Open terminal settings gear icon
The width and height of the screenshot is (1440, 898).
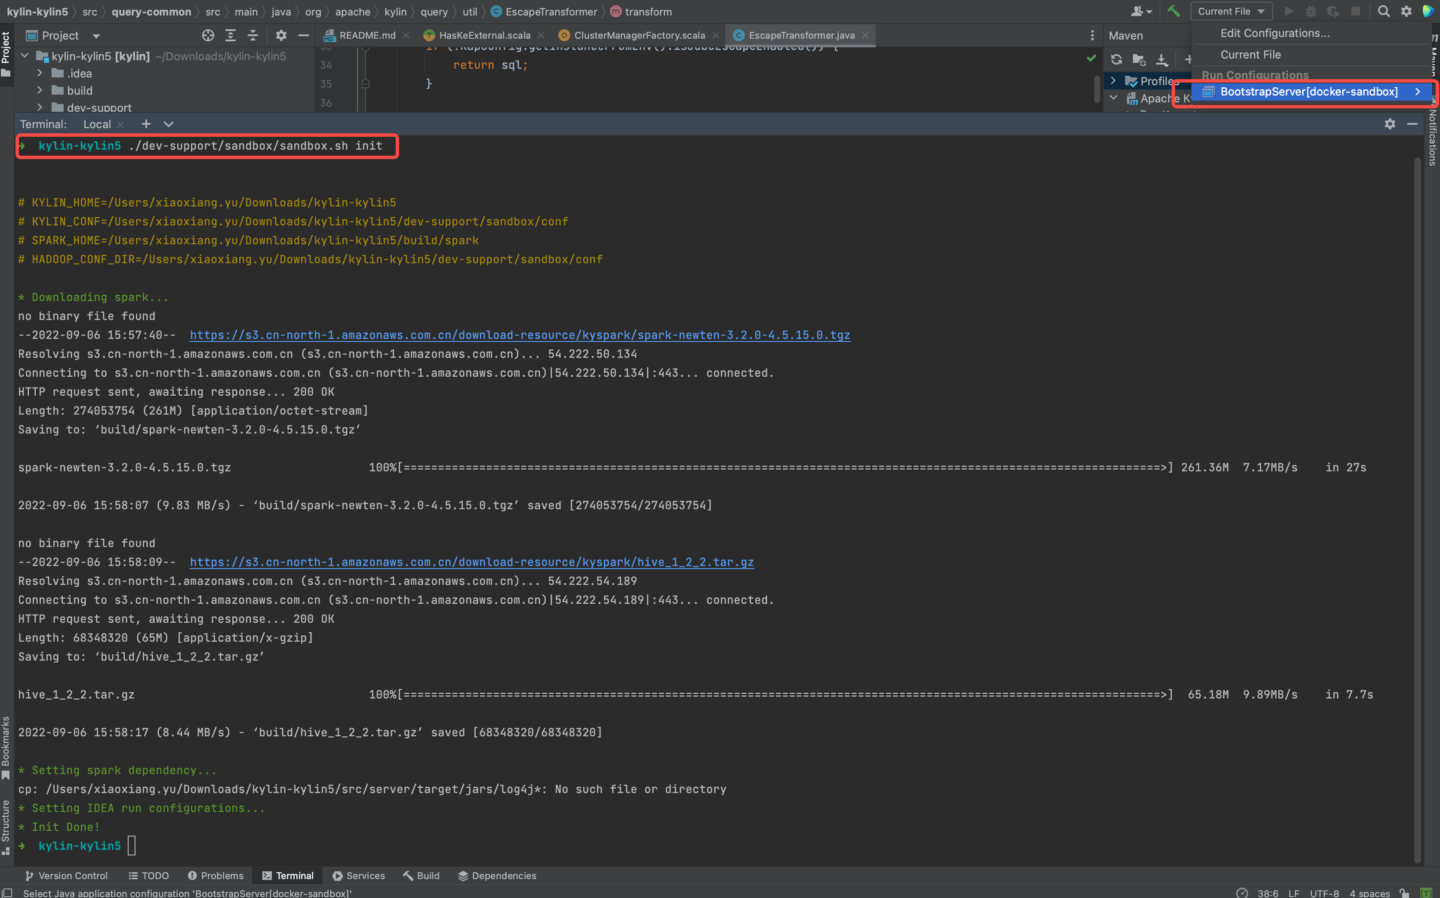coord(1390,124)
